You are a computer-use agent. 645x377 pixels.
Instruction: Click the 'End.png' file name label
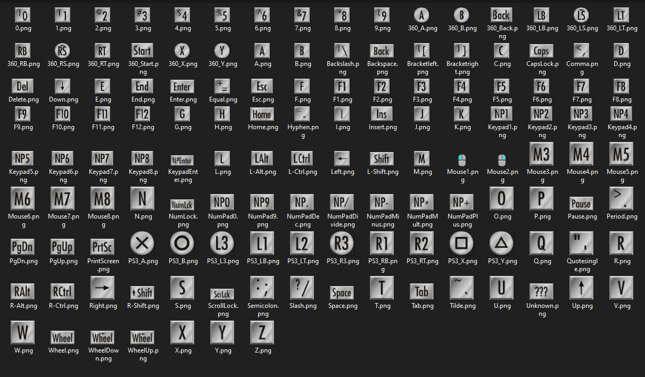click(143, 99)
